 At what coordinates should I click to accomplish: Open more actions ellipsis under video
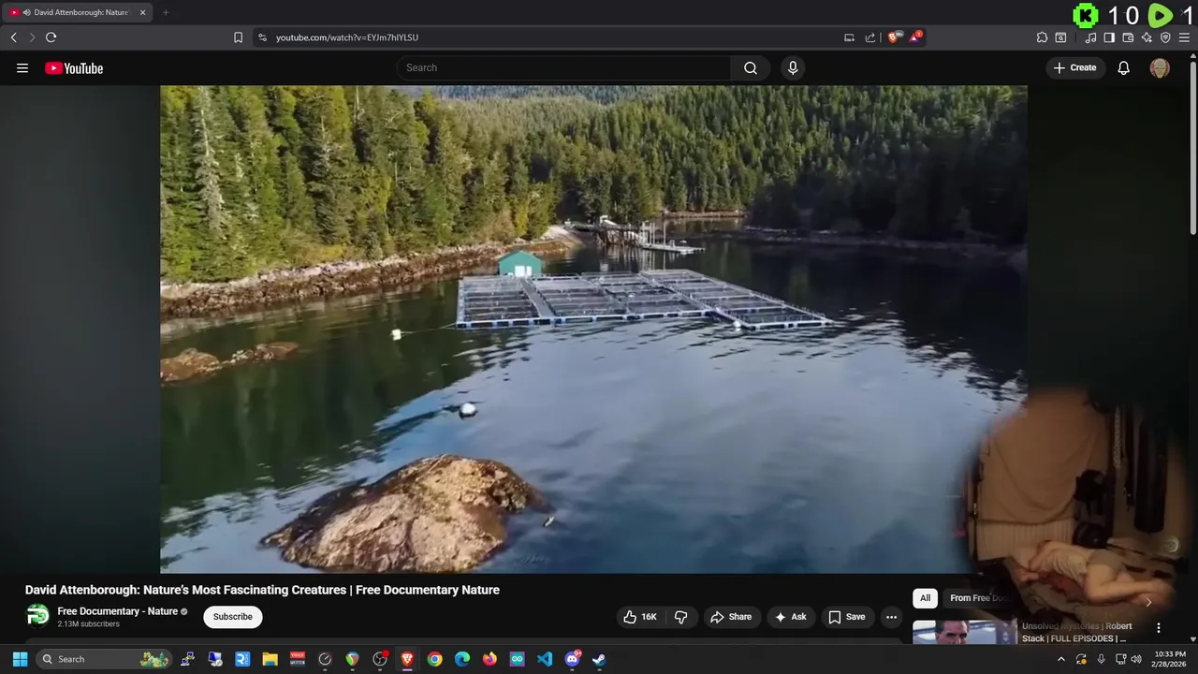point(891,617)
